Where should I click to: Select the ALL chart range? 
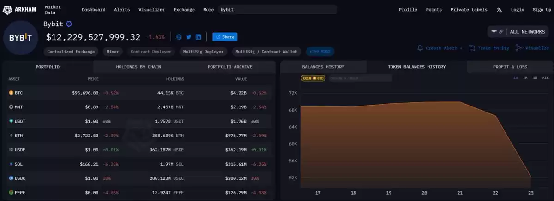pyautogui.click(x=546, y=78)
